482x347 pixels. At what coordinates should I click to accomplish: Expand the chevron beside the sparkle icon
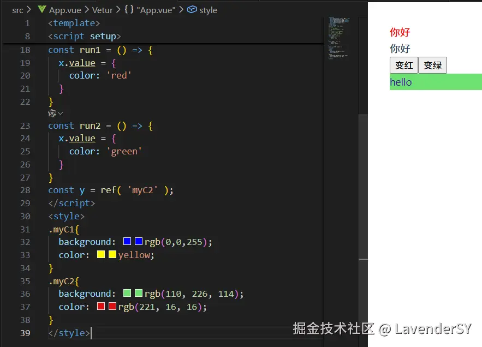61,113
